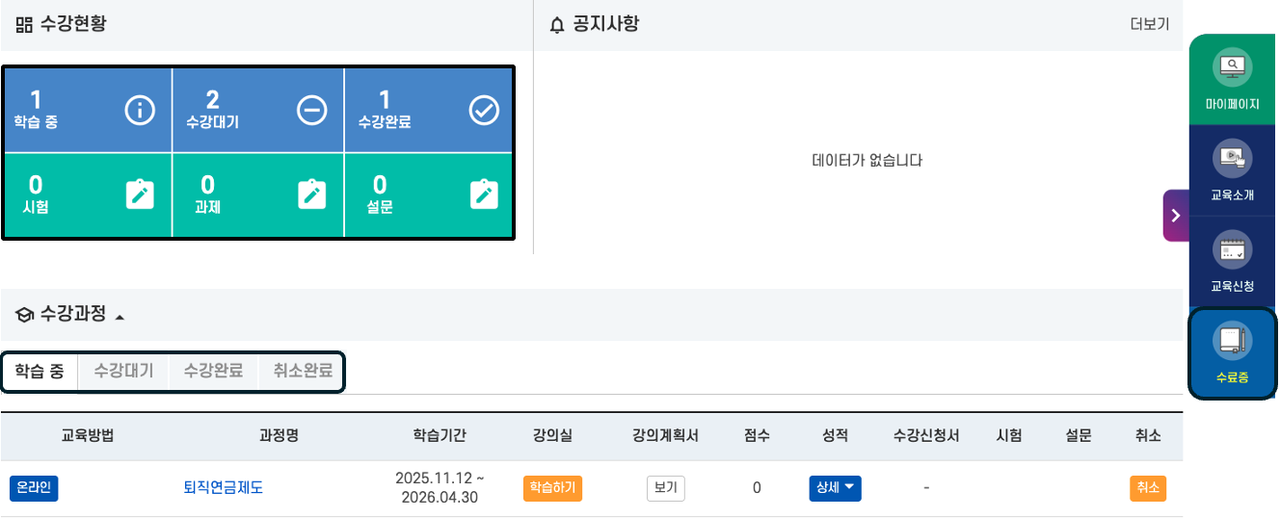Click the 수강대기 count tile
Image resolution: width=1280 pixels, height=518 pixels.
258,111
